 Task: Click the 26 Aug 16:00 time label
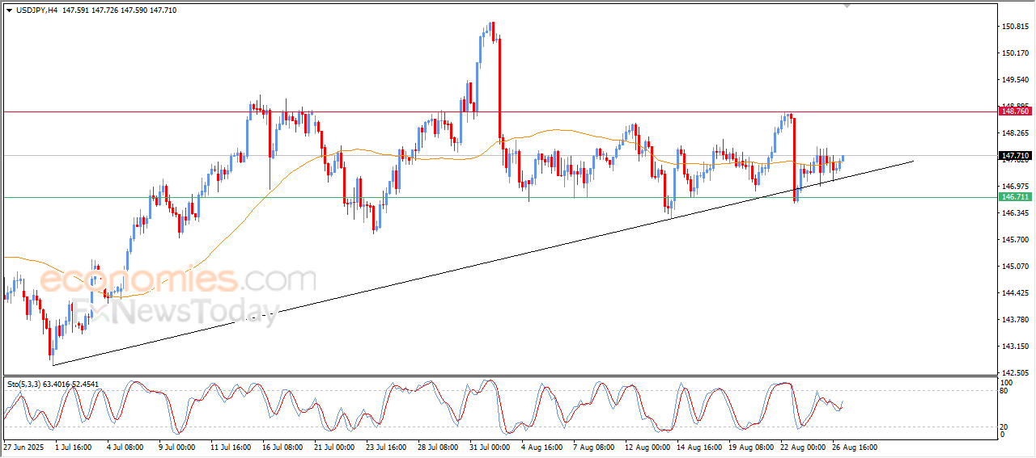pyautogui.click(x=855, y=446)
